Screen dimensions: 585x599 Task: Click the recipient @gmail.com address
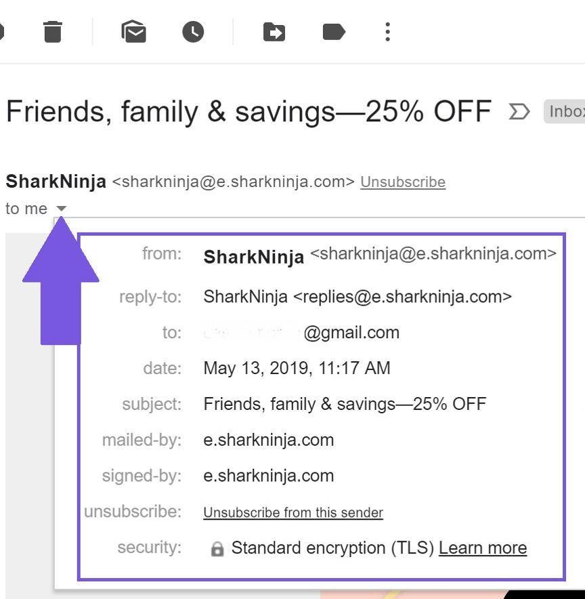(x=351, y=333)
